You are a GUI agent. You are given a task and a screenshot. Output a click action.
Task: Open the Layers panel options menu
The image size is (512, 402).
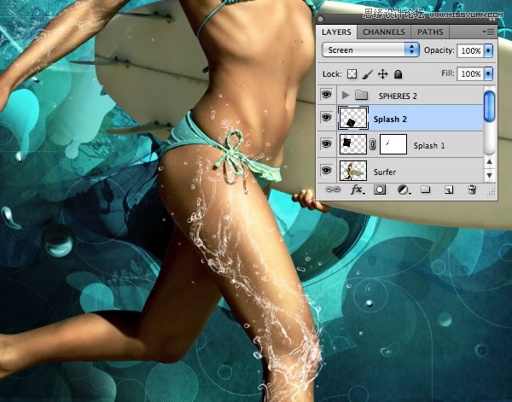coord(488,32)
